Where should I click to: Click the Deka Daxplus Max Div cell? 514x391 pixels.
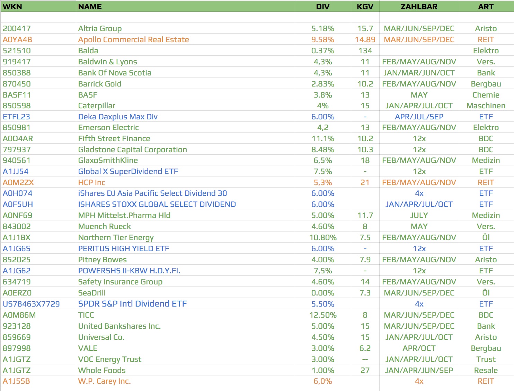[185, 117]
